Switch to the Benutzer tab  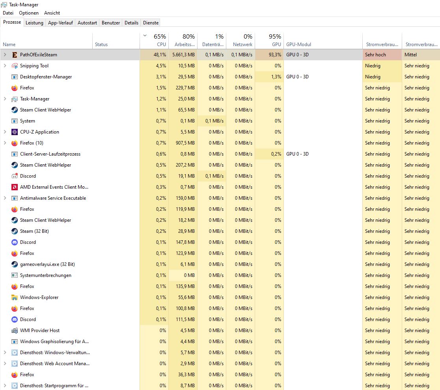coord(110,23)
